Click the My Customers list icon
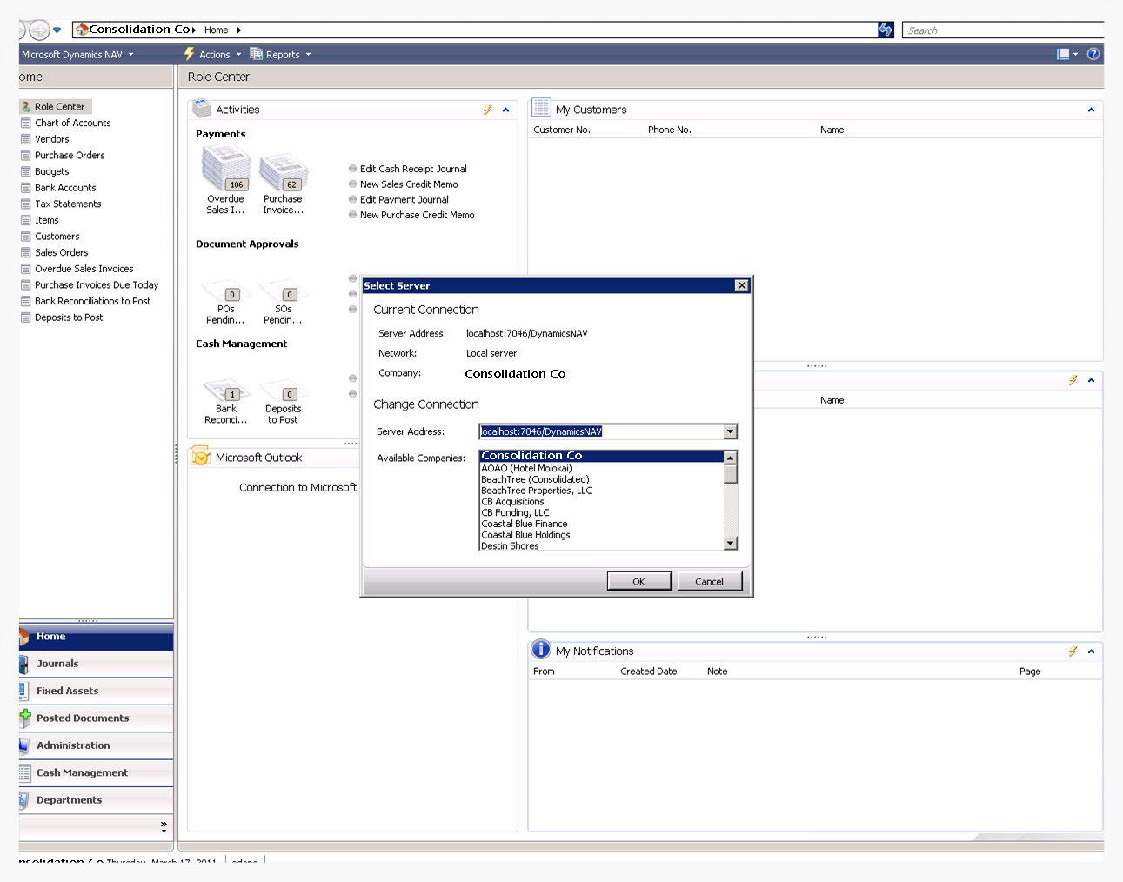1123x882 pixels. coord(541,108)
